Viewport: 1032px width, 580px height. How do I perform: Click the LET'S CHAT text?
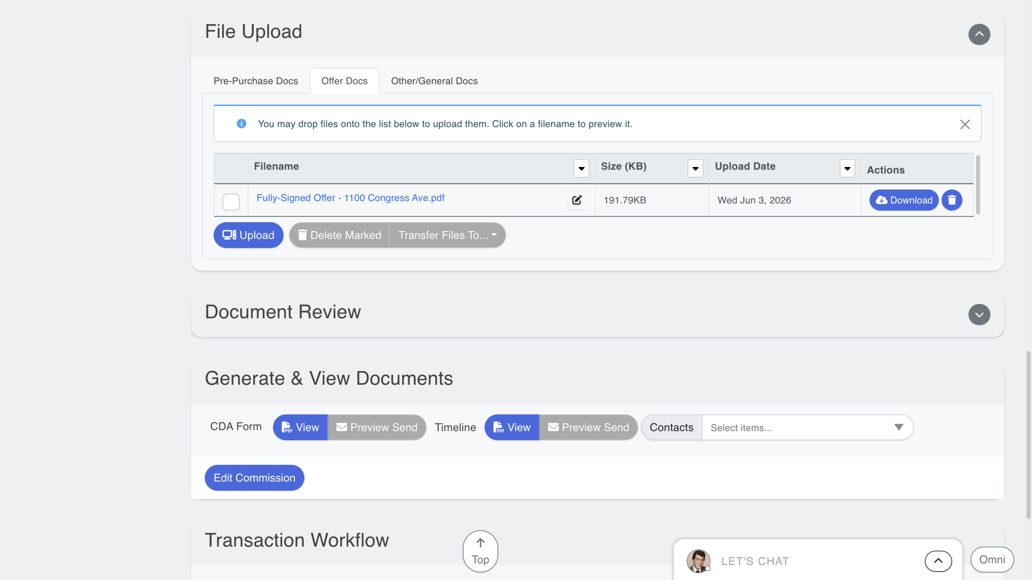(x=755, y=561)
